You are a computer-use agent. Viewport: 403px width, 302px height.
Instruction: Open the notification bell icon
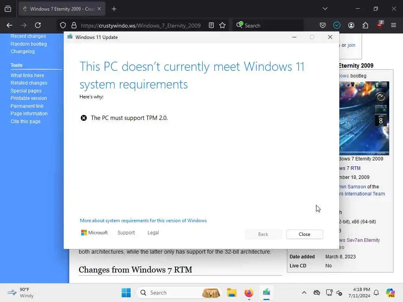[376, 293]
